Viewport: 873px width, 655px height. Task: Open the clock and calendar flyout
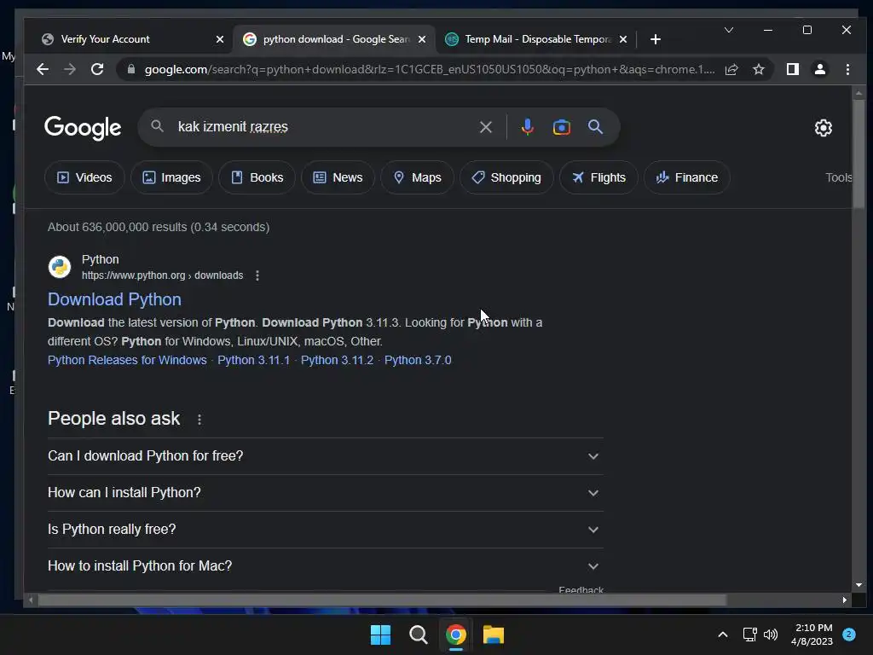(x=812, y=635)
